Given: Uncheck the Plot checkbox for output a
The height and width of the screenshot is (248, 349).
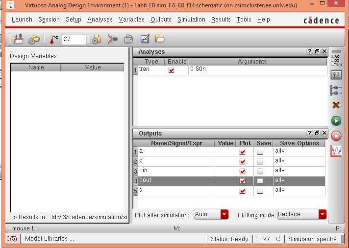Looking at the screenshot, I should click(242, 152).
